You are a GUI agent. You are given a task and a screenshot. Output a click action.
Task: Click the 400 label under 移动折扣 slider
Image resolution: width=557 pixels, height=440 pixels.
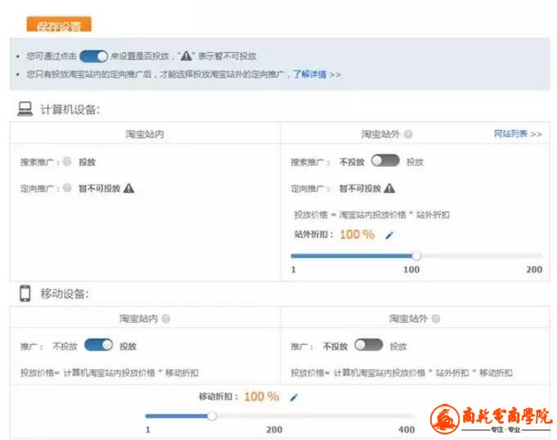click(407, 429)
